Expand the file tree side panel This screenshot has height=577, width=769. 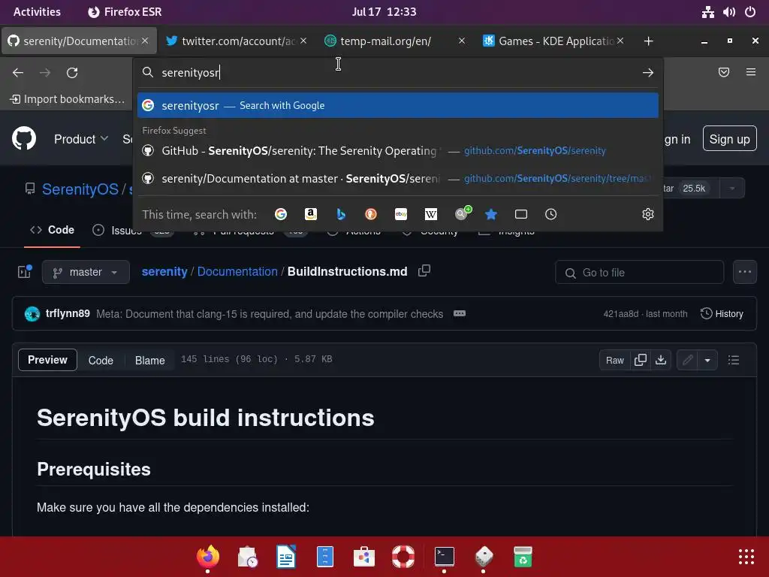click(x=25, y=271)
